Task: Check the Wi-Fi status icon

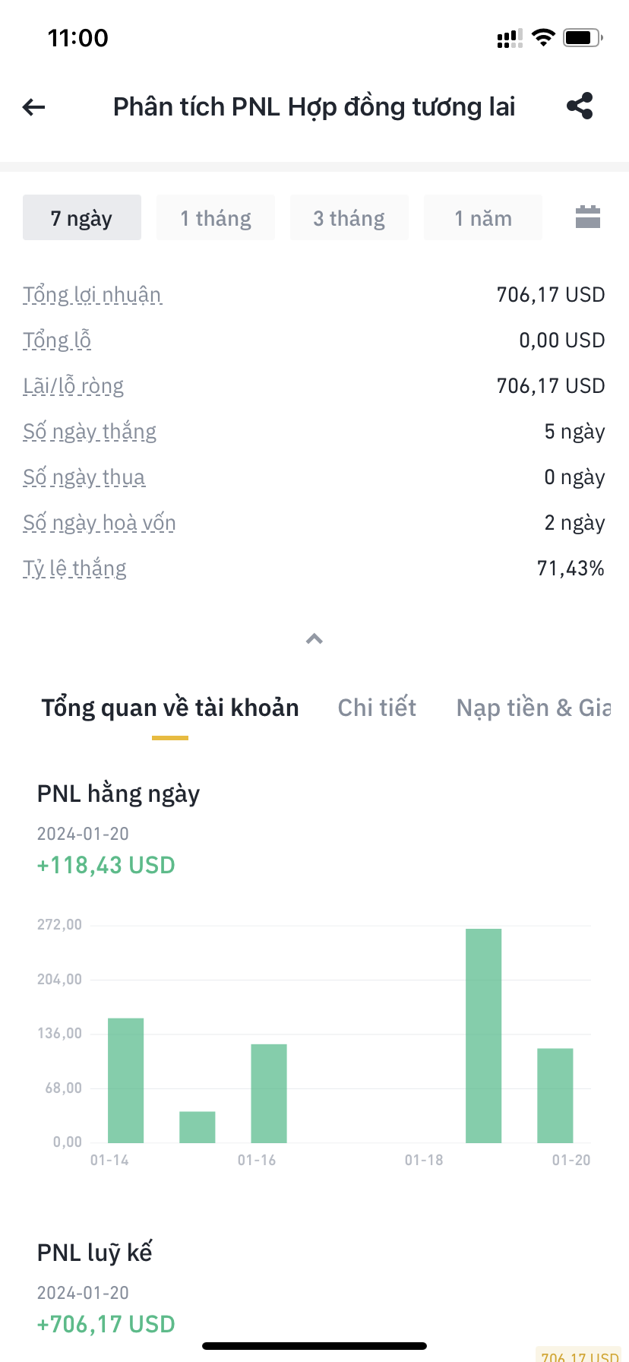Action: 543,37
